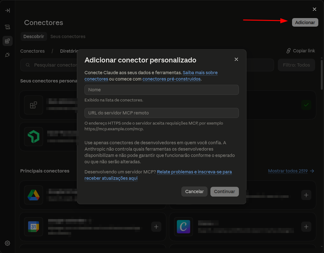Add the Canva connector with plus
The width and height of the screenshot is (324, 253).
306,227
